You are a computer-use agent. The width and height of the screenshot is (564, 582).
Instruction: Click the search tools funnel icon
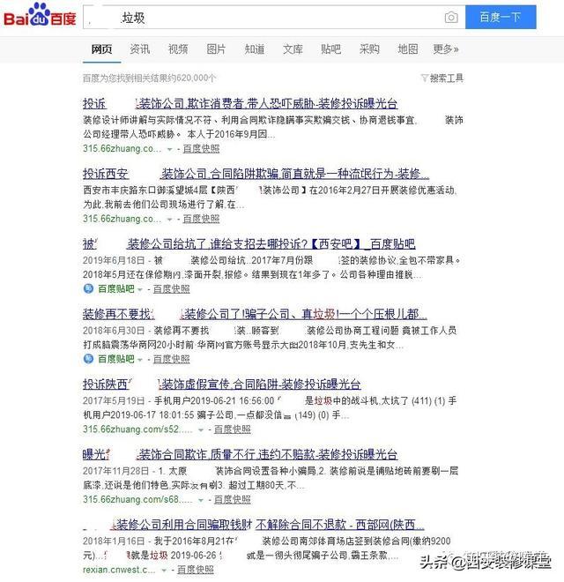[x=424, y=78]
